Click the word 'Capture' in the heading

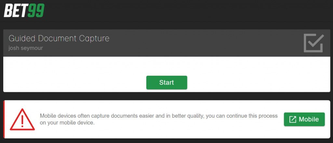[x=94, y=39]
